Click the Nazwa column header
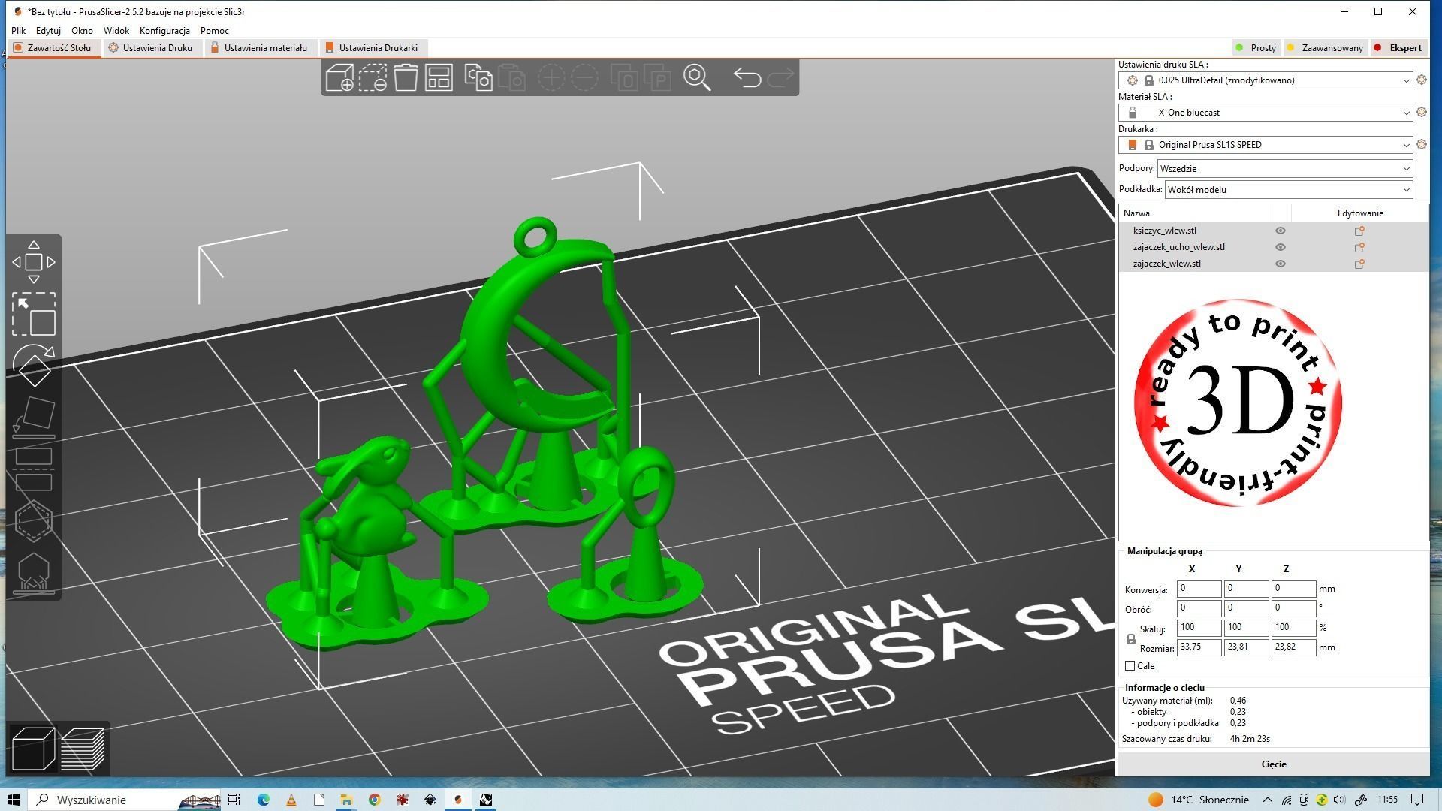Viewport: 1442px width, 811px height. click(1193, 213)
